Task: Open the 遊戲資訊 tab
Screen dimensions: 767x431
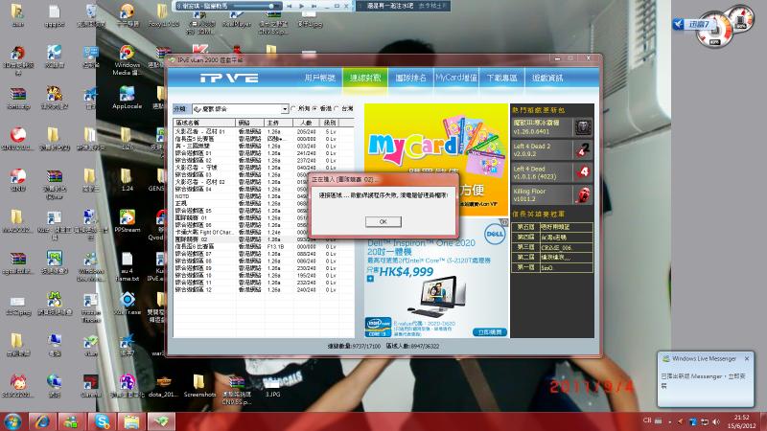Action: tap(547, 78)
